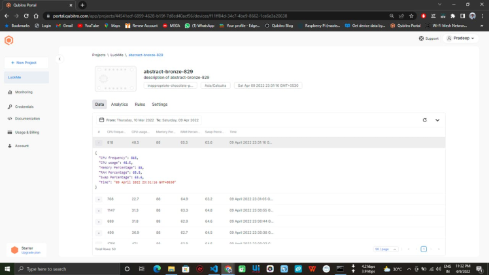Open the LuckMe breadcrumb link

[x=116, y=55]
